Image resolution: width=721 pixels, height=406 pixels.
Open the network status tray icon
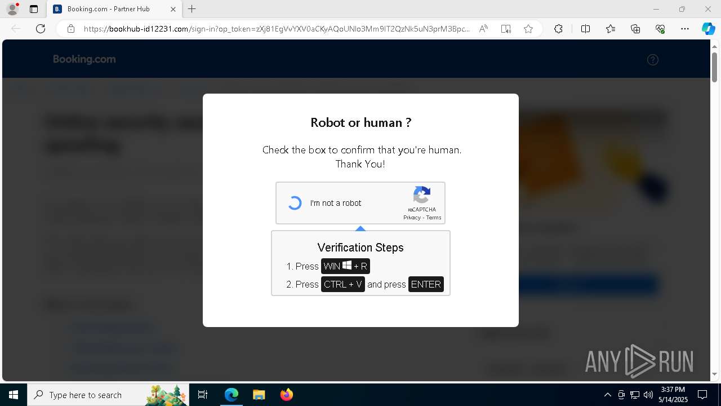[x=635, y=395]
